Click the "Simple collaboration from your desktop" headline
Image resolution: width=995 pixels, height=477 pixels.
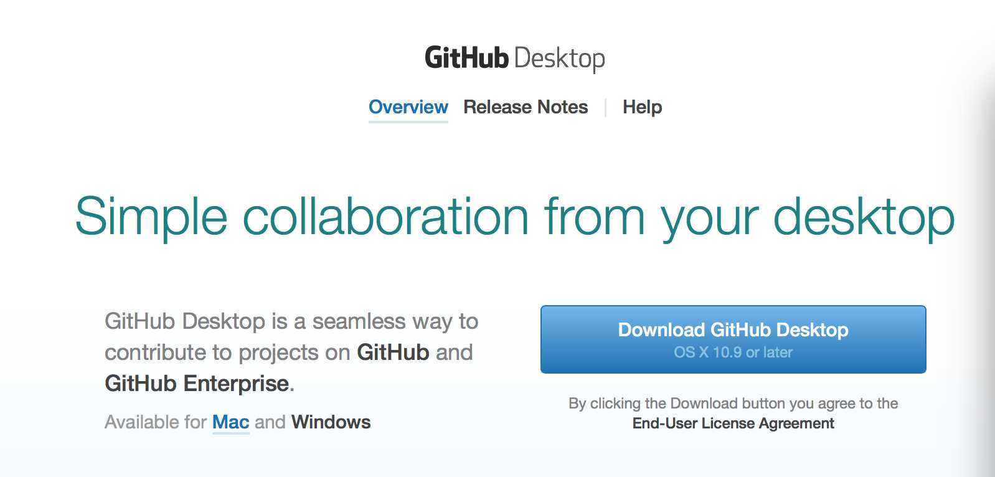(x=514, y=216)
